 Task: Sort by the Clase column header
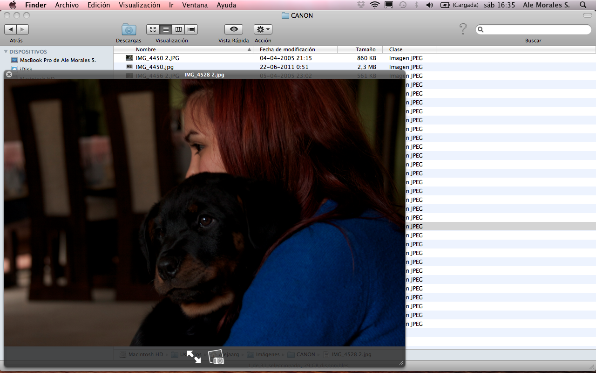[x=409, y=49]
